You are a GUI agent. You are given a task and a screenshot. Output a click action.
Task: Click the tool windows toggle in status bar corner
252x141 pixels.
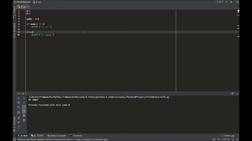click(14, 139)
